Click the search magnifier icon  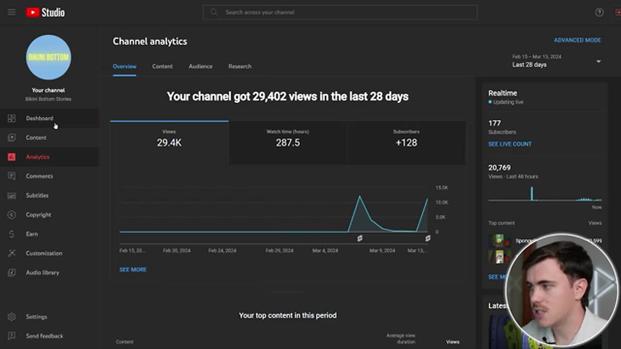tap(213, 12)
